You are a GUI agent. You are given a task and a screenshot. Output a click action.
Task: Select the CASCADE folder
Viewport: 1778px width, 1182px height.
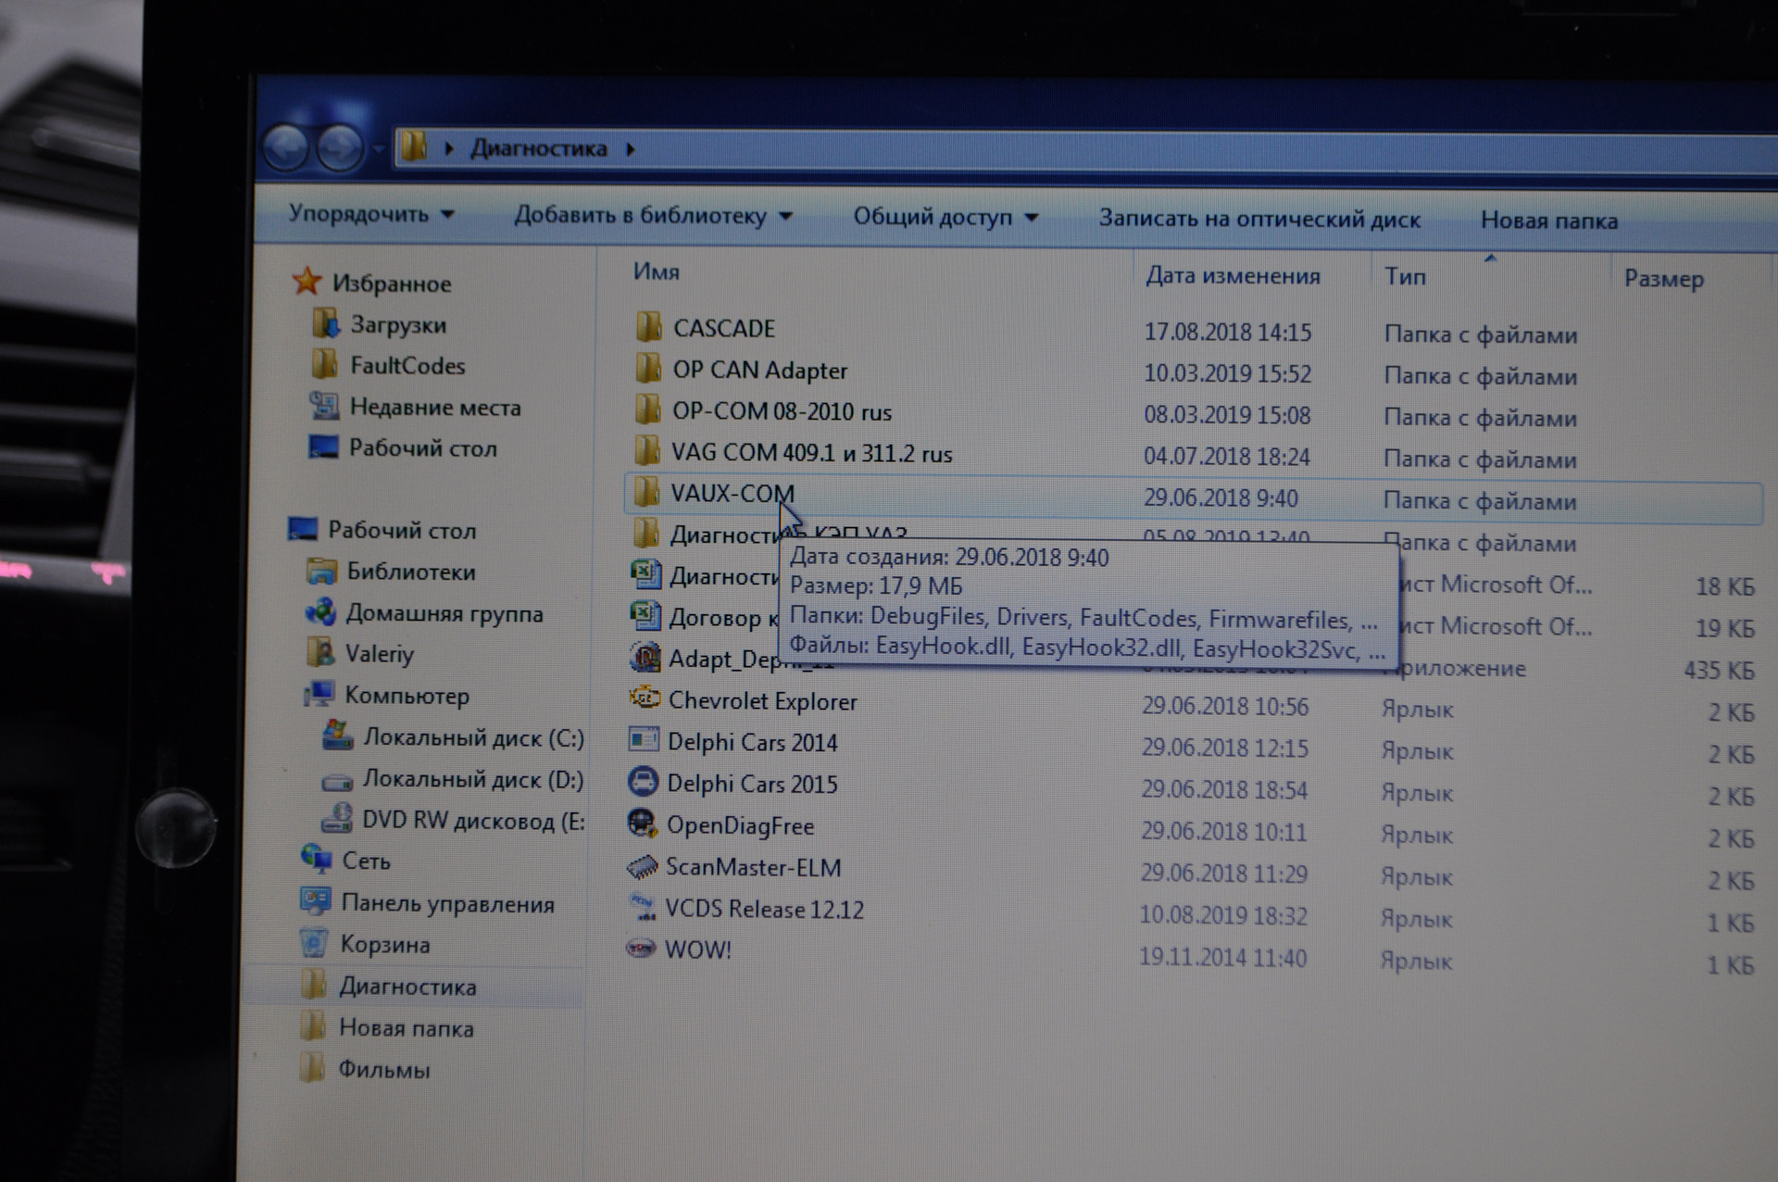(722, 329)
